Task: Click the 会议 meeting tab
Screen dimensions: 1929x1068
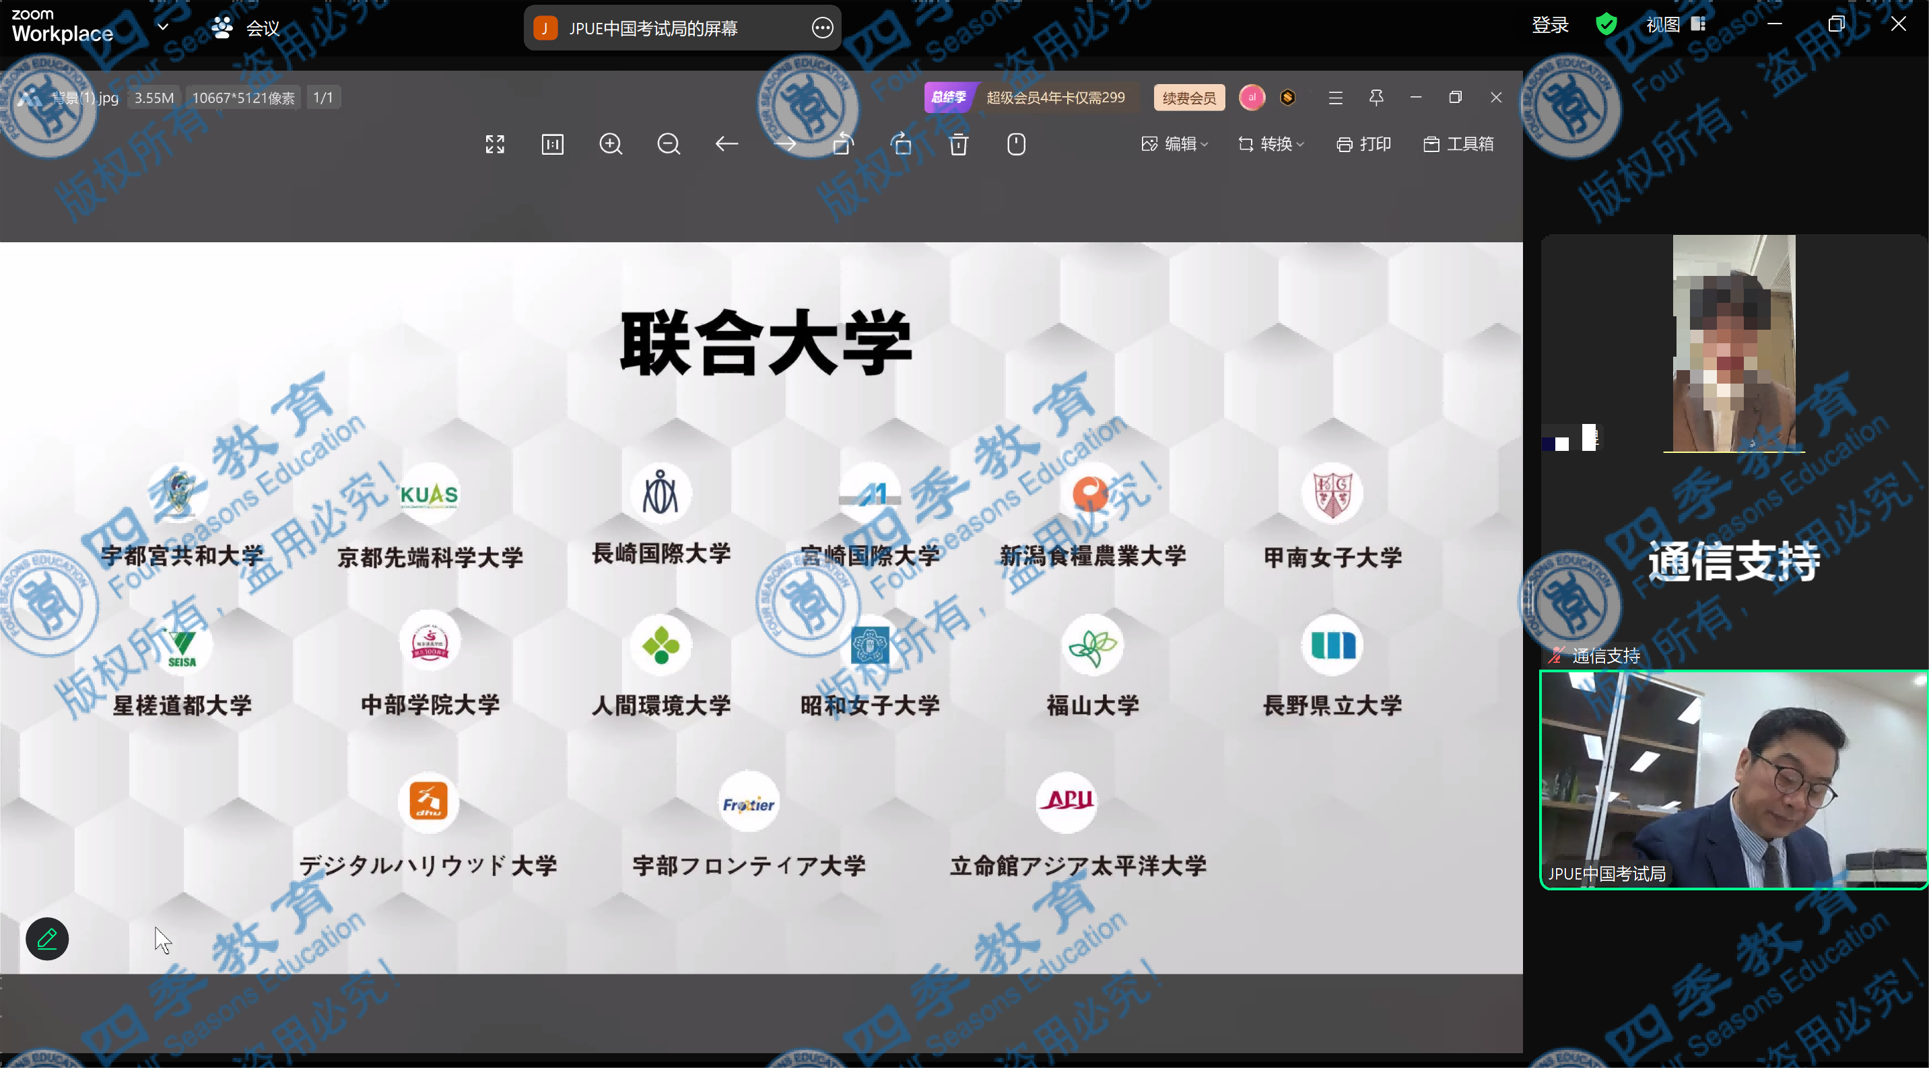Action: 246,28
